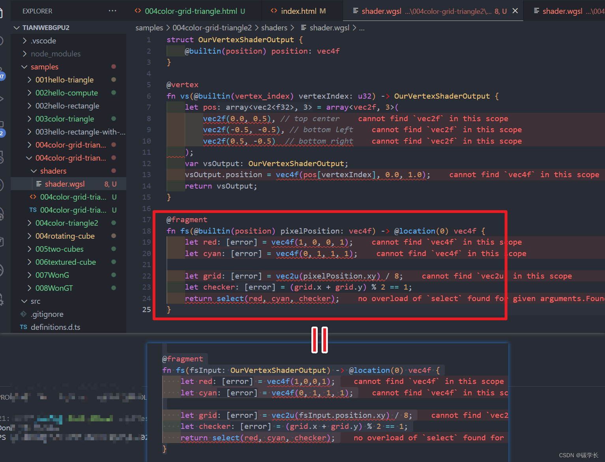The width and height of the screenshot is (605, 462).
Task: Click git icon beside .gitignore
Action: point(24,314)
